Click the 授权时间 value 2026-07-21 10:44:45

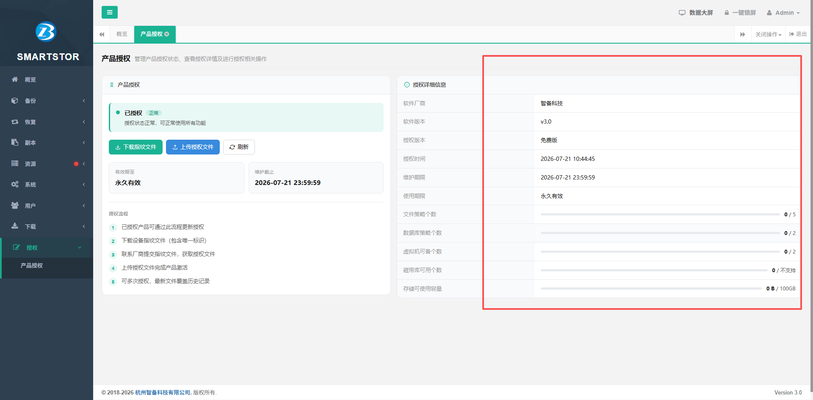tap(568, 159)
